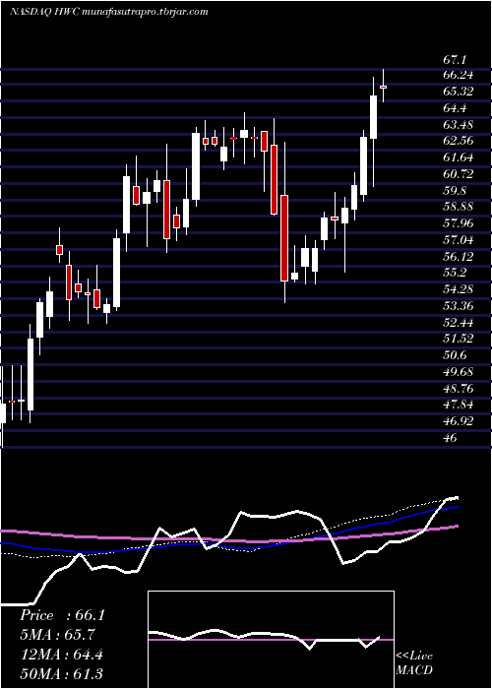492x689 pixels.
Task: Click the 67.1 price axis label
Action: click(x=456, y=59)
